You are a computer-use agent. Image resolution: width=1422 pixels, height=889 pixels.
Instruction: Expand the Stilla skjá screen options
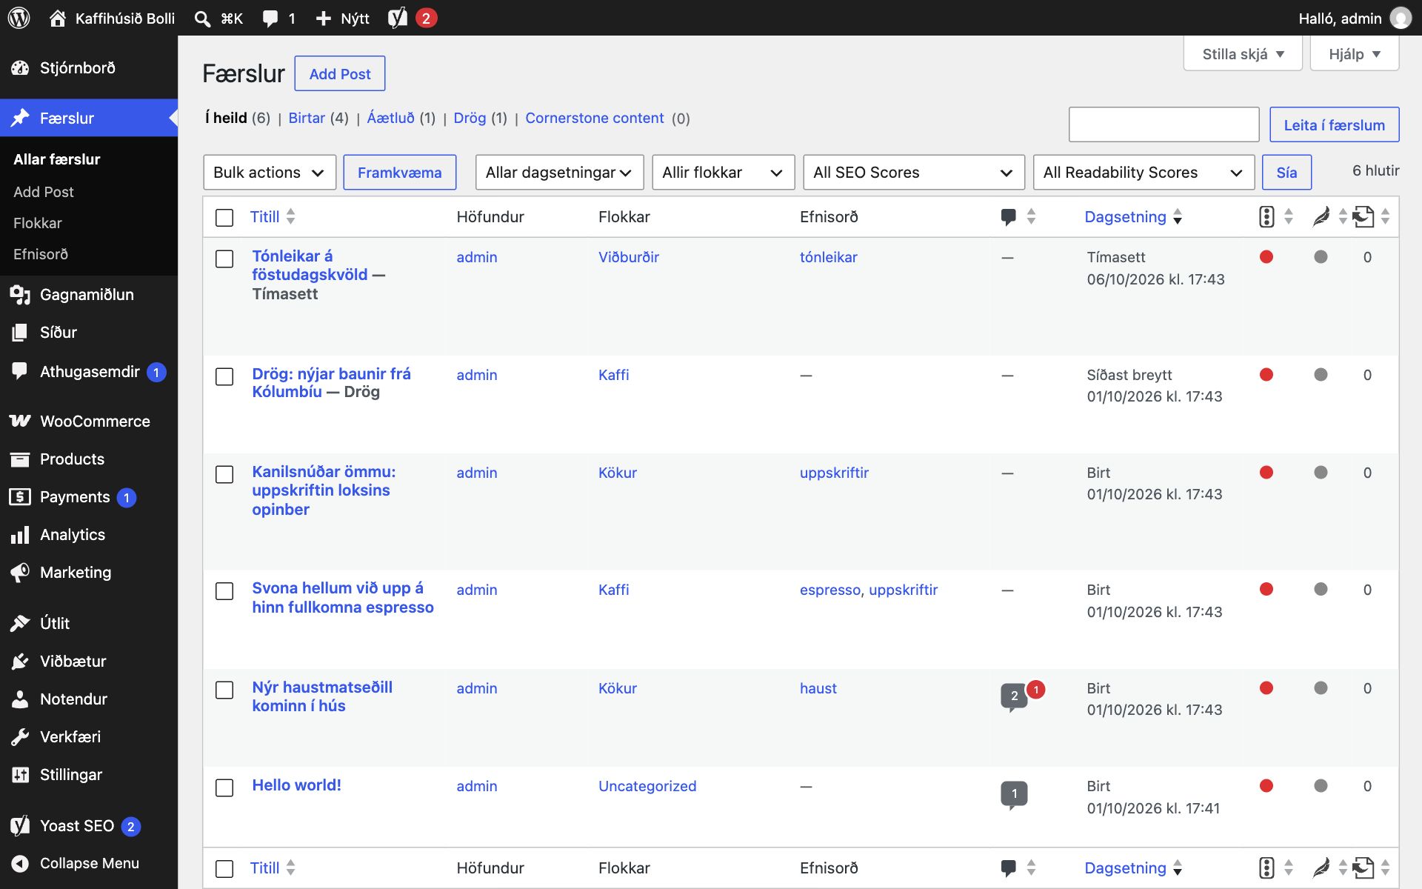pos(1243,54)
